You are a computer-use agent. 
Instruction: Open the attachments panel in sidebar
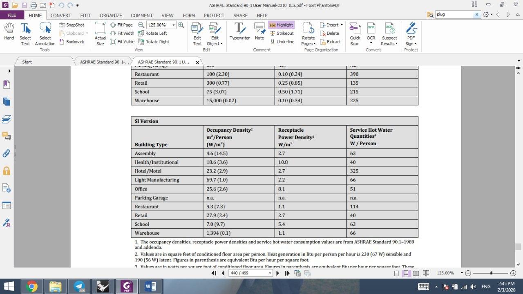click(x=7, y=153)
